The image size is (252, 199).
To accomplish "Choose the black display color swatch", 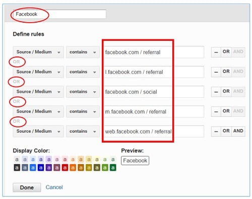I will coord(17,167).
